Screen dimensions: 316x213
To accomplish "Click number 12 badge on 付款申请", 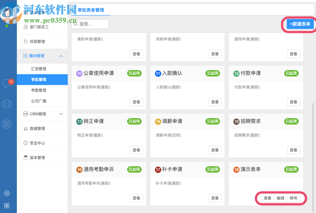I will coord(237,73).
